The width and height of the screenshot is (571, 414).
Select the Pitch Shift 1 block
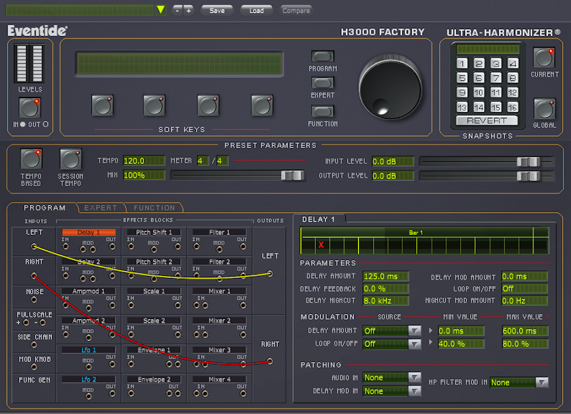tap(154, 232)
